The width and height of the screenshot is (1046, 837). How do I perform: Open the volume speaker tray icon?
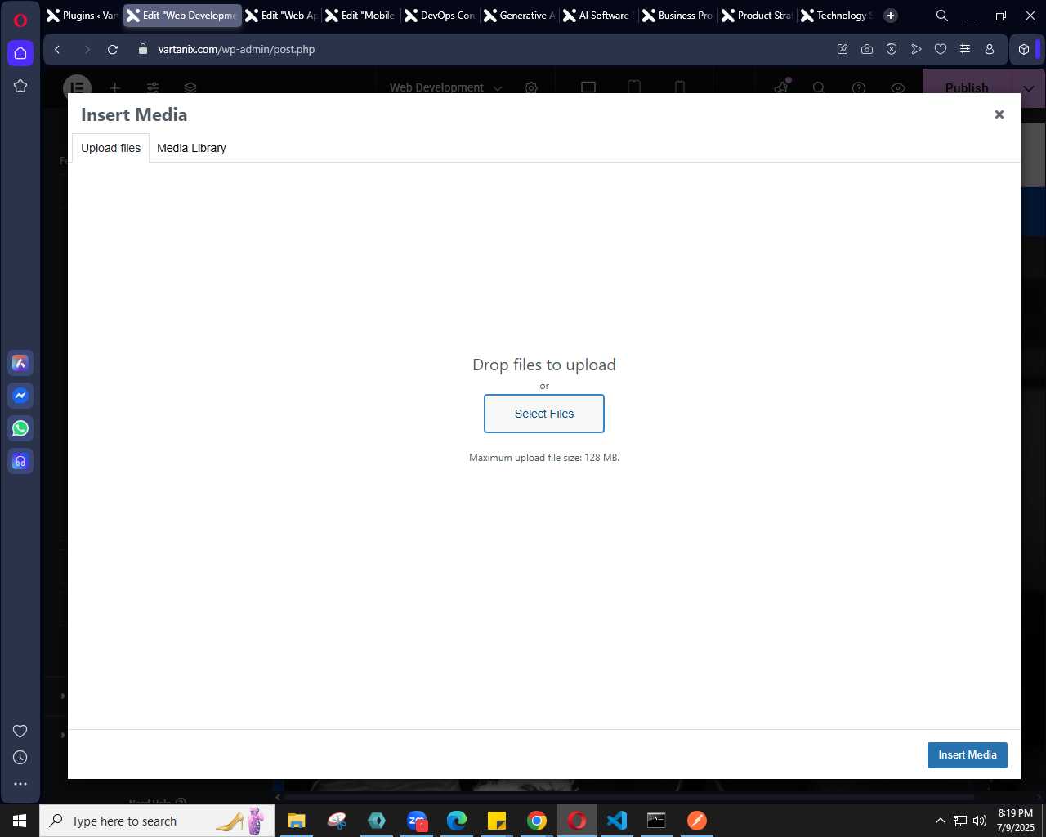(x=980, y=821)
